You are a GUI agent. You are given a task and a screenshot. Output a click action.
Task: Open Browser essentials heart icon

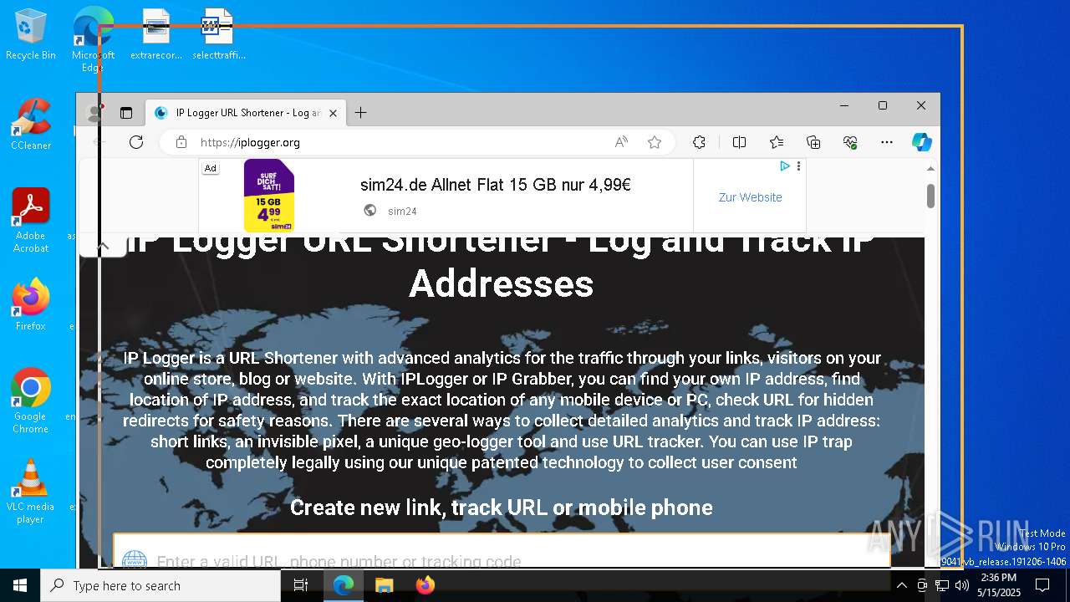[x=850, y=142]
